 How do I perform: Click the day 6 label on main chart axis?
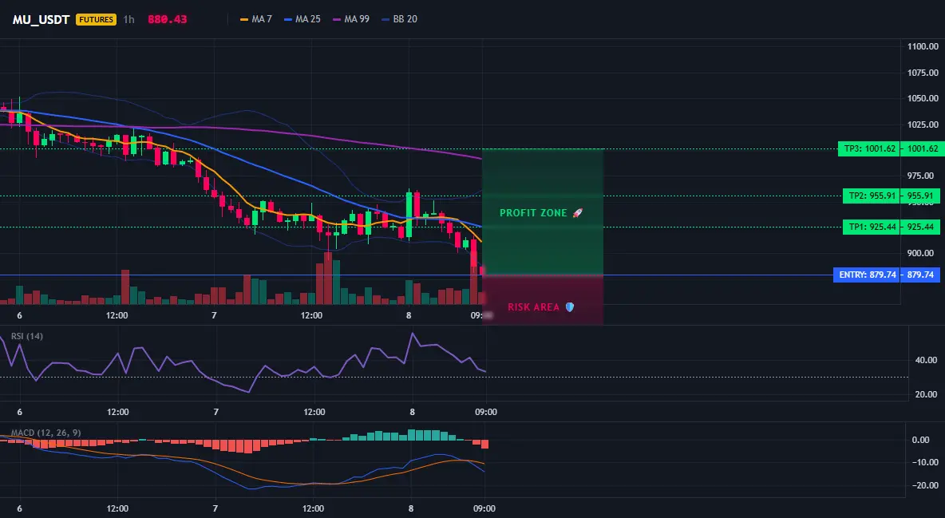[x=19, y=315]
